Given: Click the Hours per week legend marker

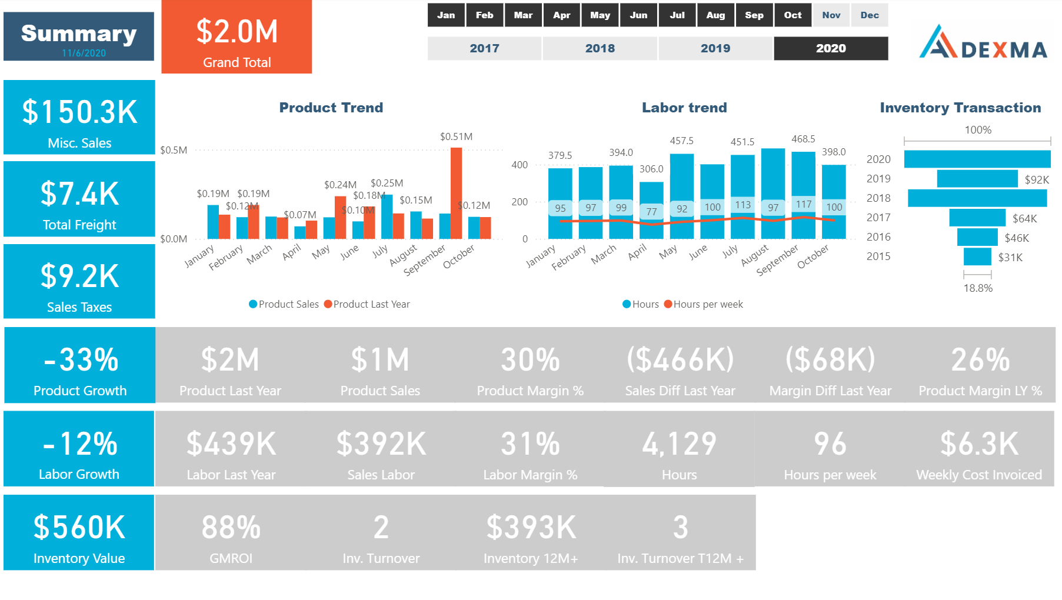Looking at the screenshot, I should 668,304.
